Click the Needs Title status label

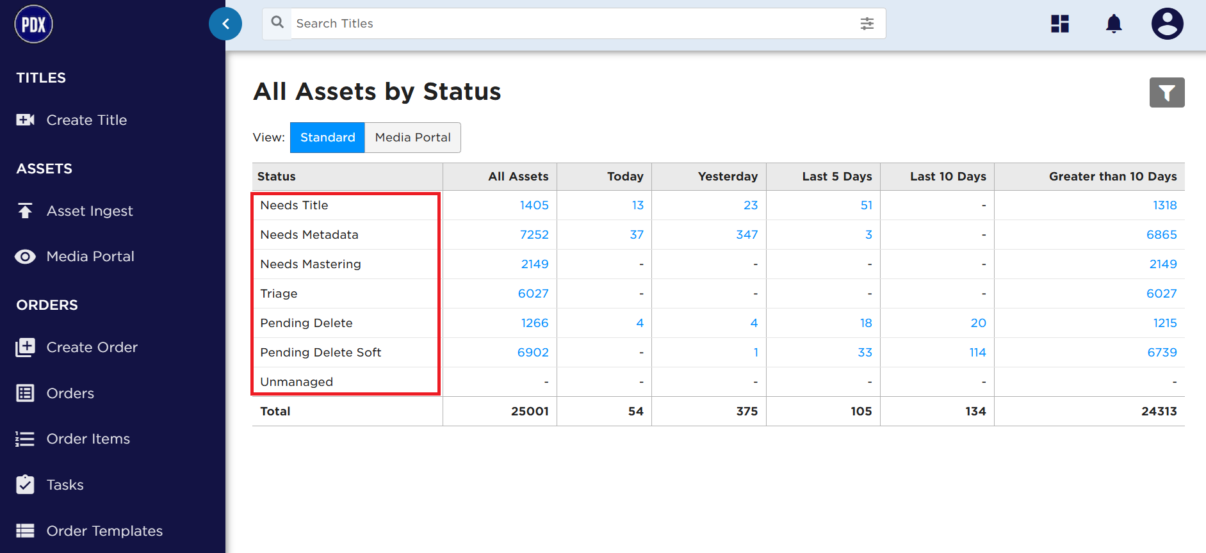(x=295, y=205)
